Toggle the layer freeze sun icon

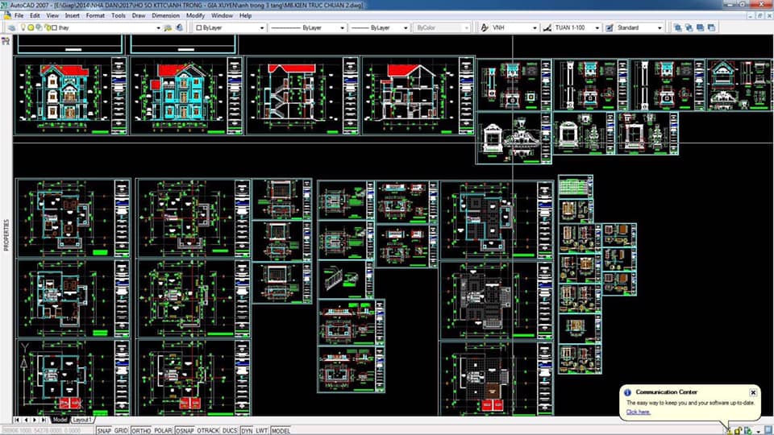(x=31, y=27)
